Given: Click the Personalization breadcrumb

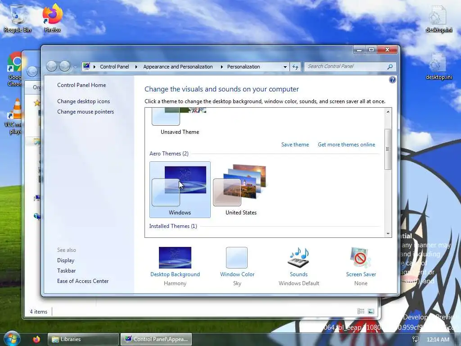Looking at the screenshot, I should click(244, 67).
